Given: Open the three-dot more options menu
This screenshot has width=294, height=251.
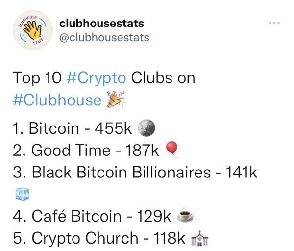Looking at the screenshot, I should click(274, 23).
